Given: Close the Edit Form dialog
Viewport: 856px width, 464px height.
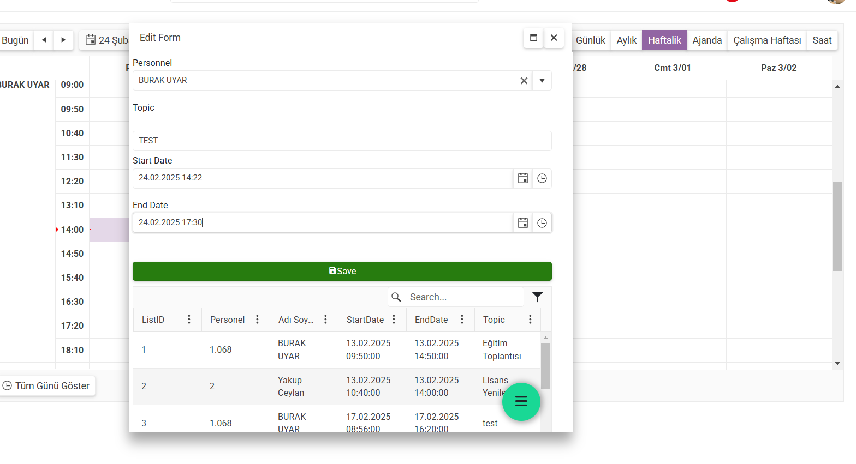Looking at the screenshot, I should (554, 38).
